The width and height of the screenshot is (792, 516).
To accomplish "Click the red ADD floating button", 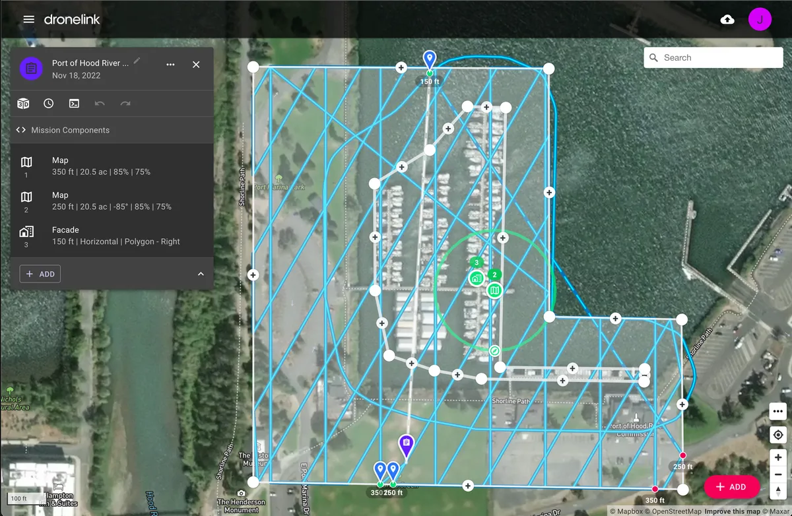I will (732, 487).
